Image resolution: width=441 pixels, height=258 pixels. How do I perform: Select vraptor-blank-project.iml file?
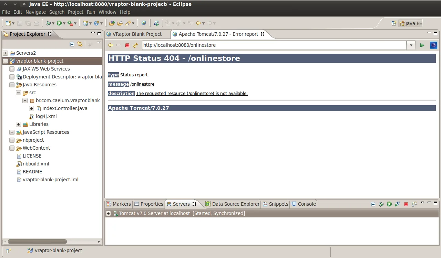pyautogui.click(x=51, y=180)
